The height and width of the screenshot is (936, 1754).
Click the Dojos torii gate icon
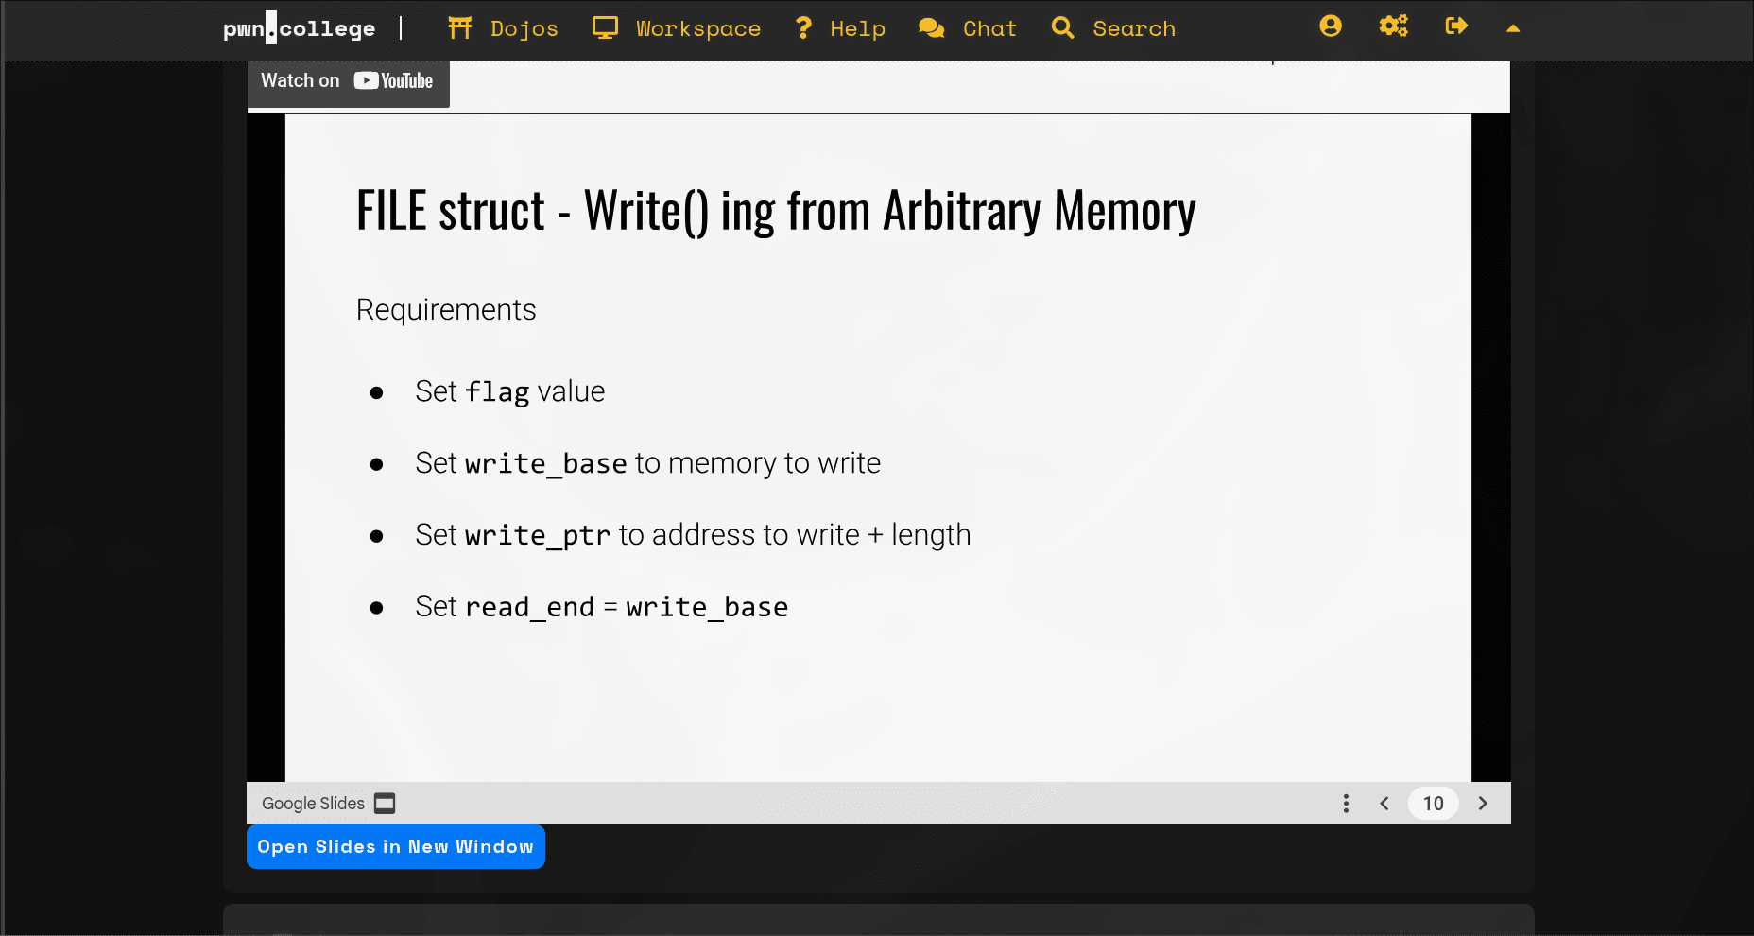[460, 28]
